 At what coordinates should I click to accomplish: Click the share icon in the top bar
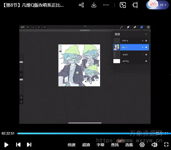[81, 5]
